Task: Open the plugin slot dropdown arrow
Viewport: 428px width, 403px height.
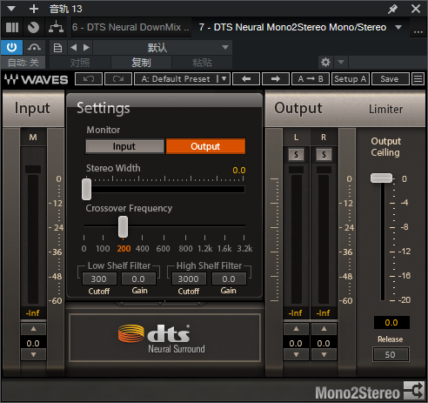Action: 398,27
